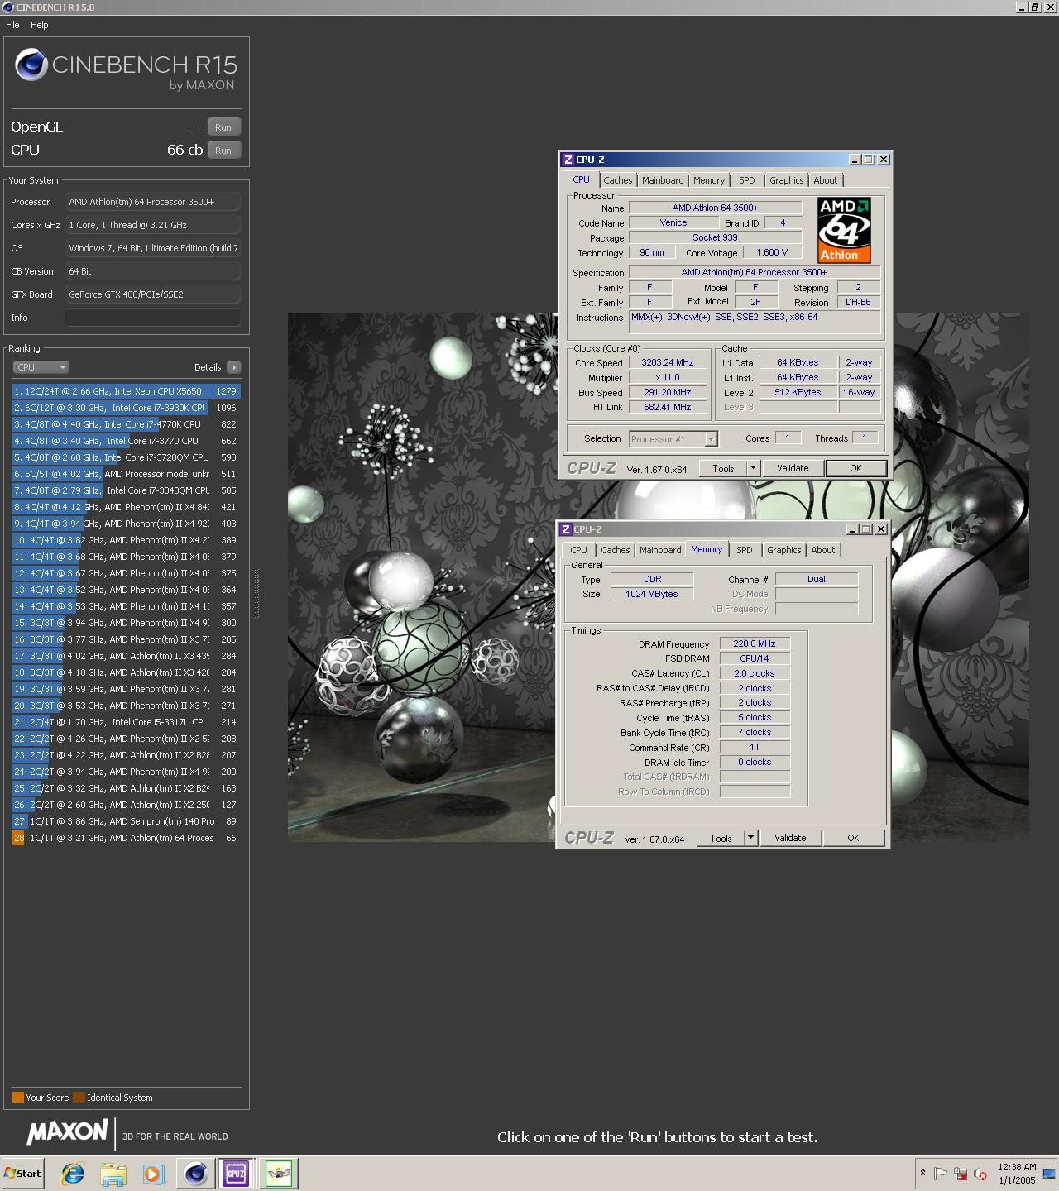Click CPU-Z title icon in Memory window
This screenshot has height=1191, width=1059.
click(565, 529)
